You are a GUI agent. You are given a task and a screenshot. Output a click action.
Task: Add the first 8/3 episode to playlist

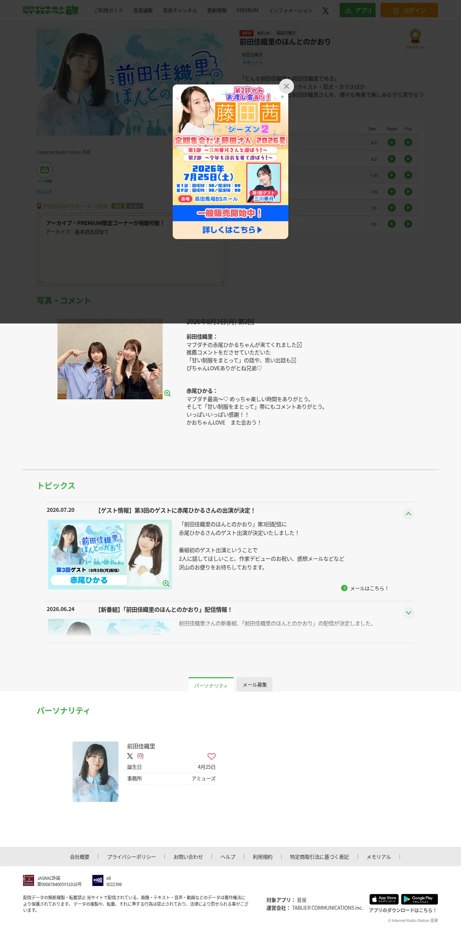(391, 143)
